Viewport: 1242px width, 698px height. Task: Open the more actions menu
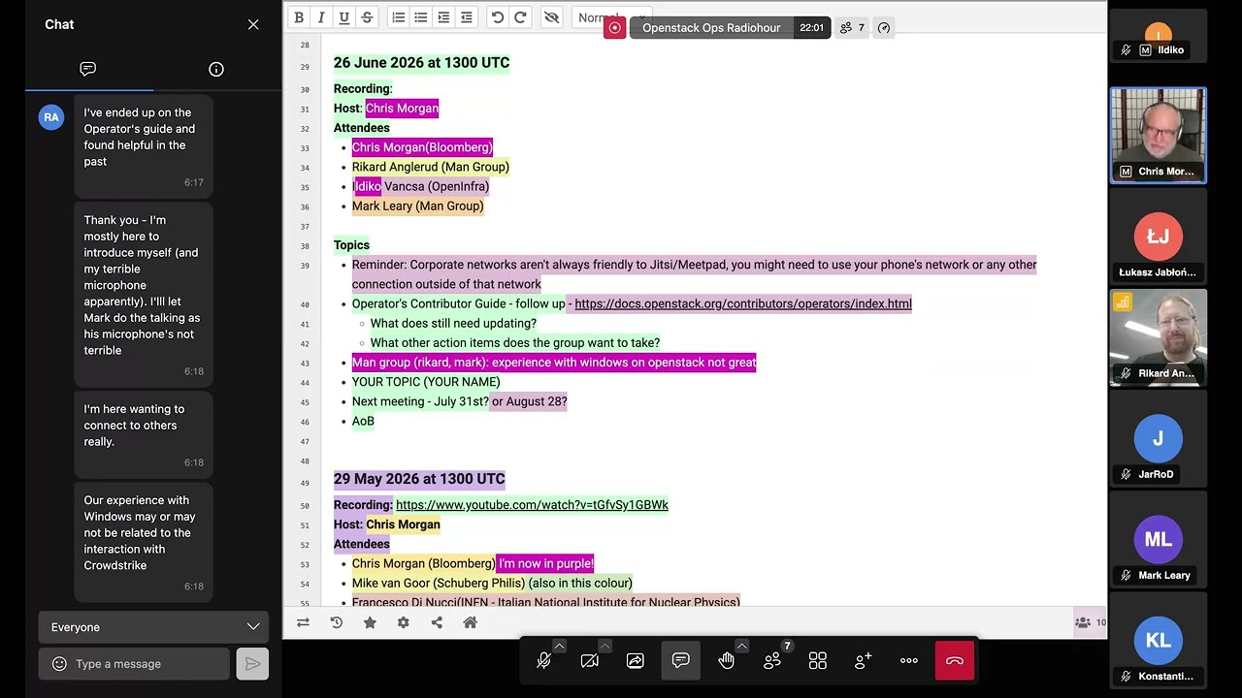click(909, 661)
